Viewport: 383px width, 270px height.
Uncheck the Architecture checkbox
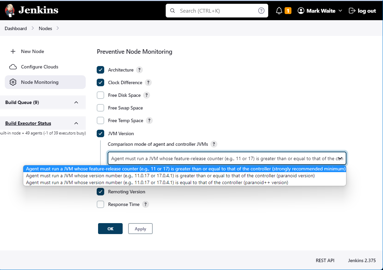coord(100,70)
